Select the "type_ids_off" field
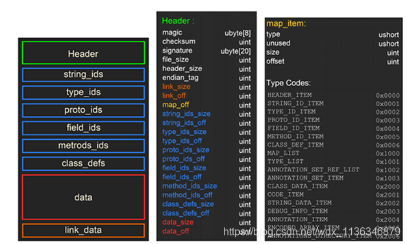 point(182,141)
